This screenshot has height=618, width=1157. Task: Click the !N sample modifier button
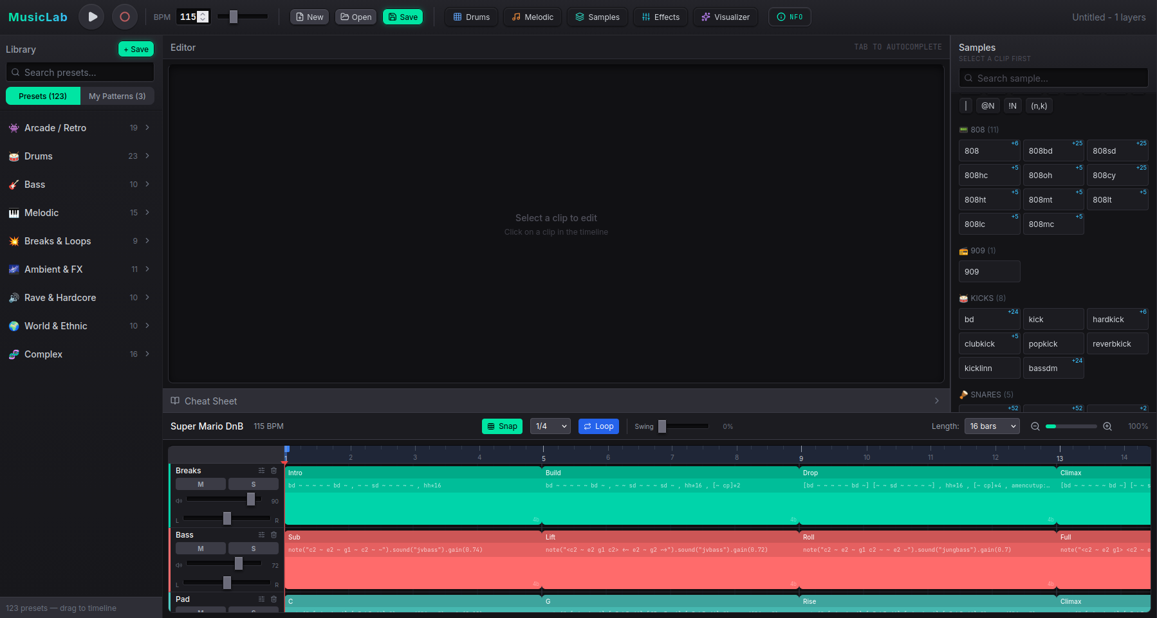click(1013, 106)
